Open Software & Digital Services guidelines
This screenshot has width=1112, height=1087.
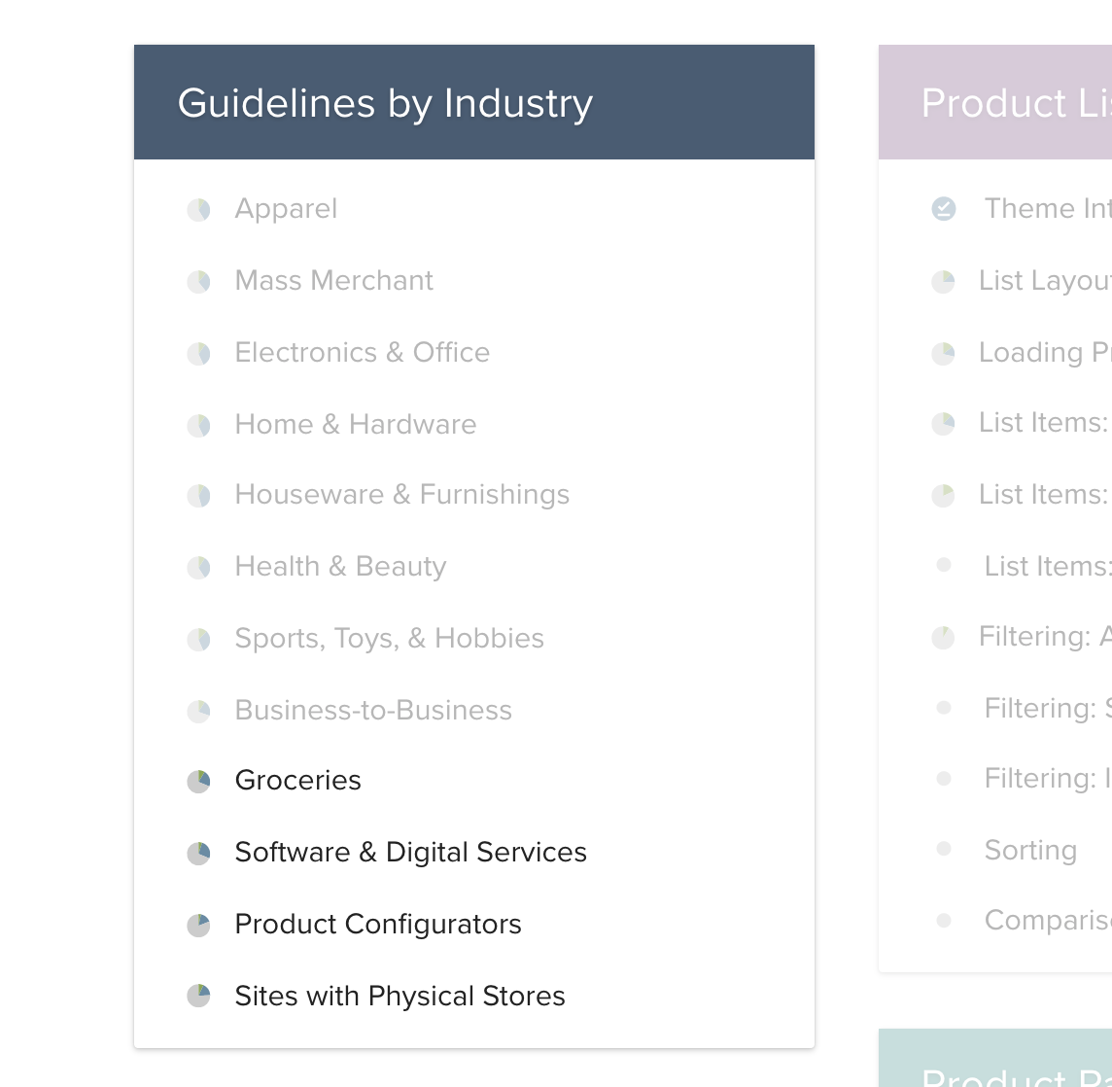(410, 853)
